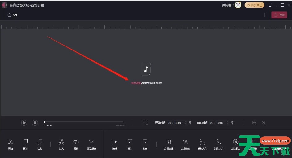This screenshot has width=292, height=158.
Task: Adjust the end time stepper arrows
Action: [x=227, y=123]
